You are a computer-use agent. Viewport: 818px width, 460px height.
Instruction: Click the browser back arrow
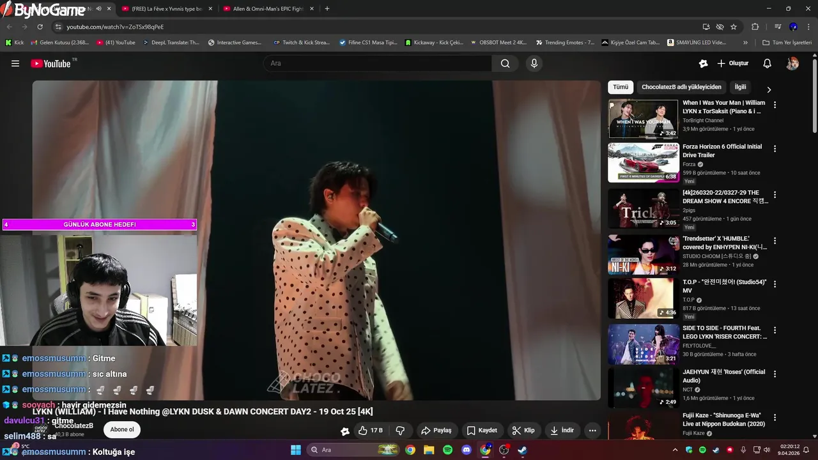pyautogui.click(x=9, y=27)
